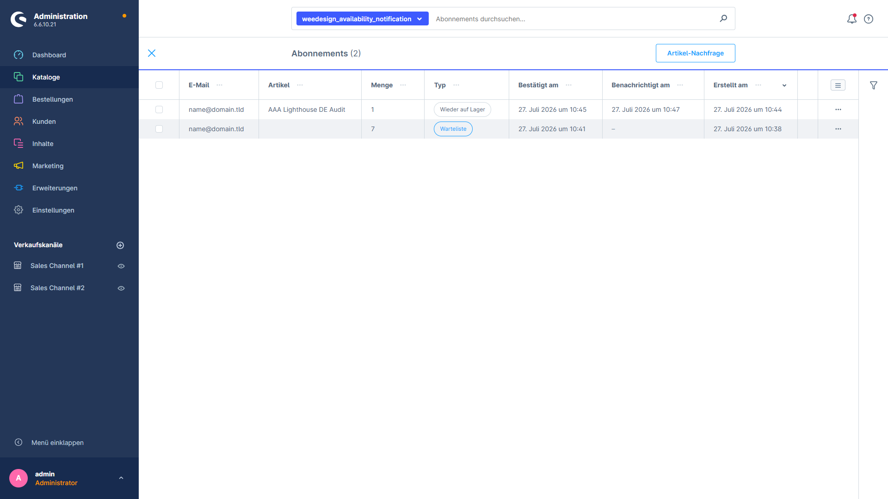Expand the admin user menu chevron
The height and width of the screenshot is (499, 888).
click(121, 478)
